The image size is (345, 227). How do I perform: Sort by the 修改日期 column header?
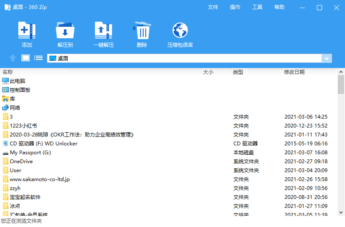308,72
